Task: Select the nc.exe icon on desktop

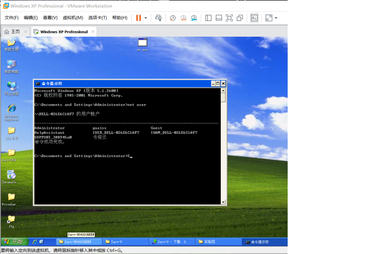Action: coord(142,45)
